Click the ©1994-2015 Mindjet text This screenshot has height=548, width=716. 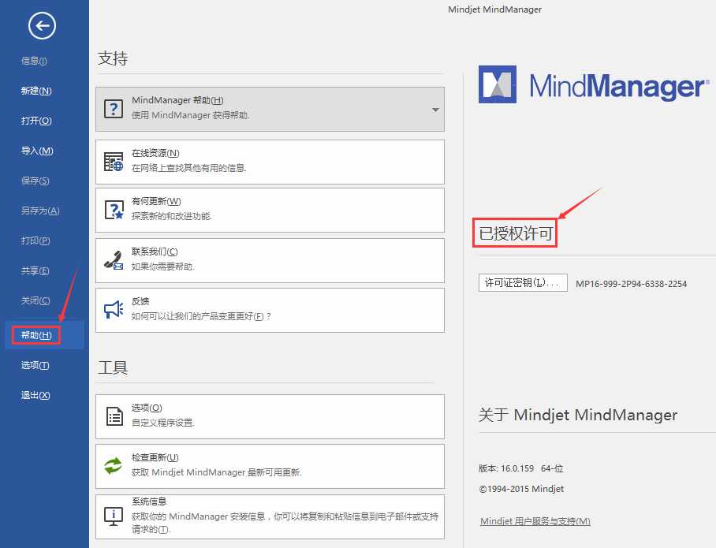[521, 489]
